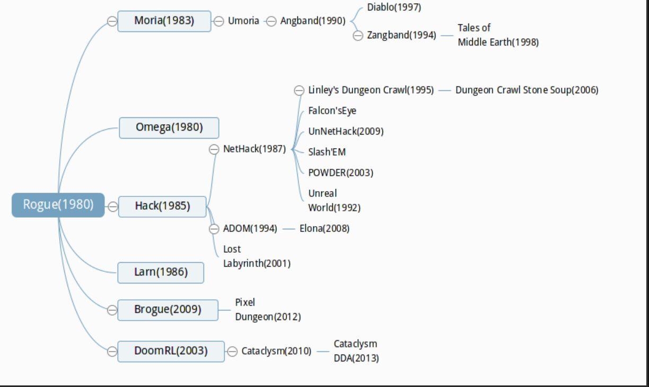Select the Unreal World(1992) topic
649x387 pixels.
[x=334, y=201]
